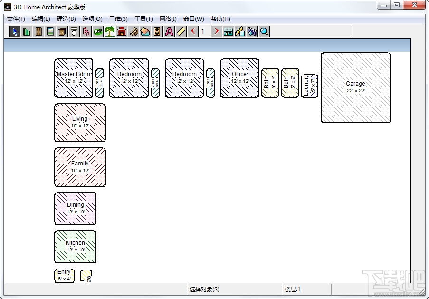Open the 窗口(W) menu
This screenshot has width=429, height=299.
coord(194,19)
